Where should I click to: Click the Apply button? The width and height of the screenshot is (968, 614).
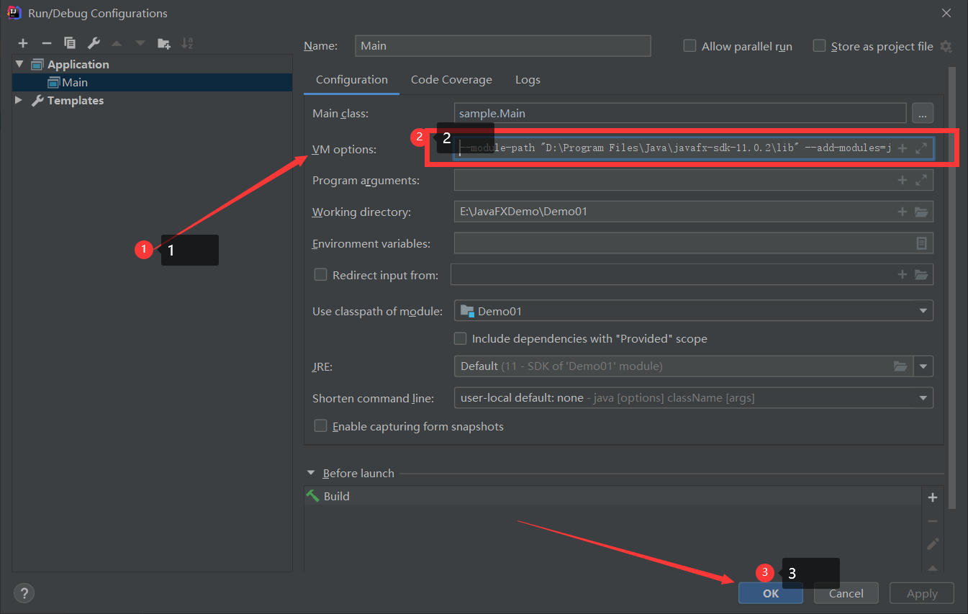click(922, 593)
